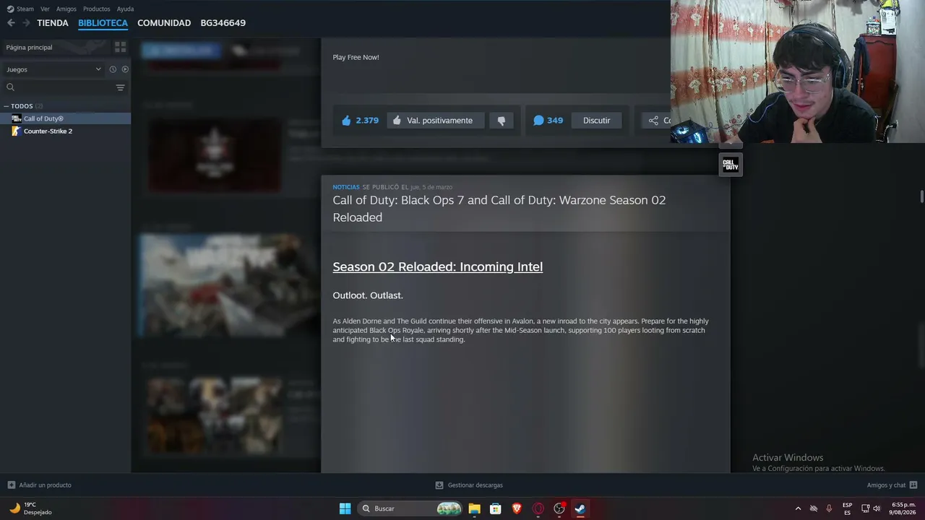Click the plus icon for Añadir un producto
The image size is (925, 520).
[11, 485]
